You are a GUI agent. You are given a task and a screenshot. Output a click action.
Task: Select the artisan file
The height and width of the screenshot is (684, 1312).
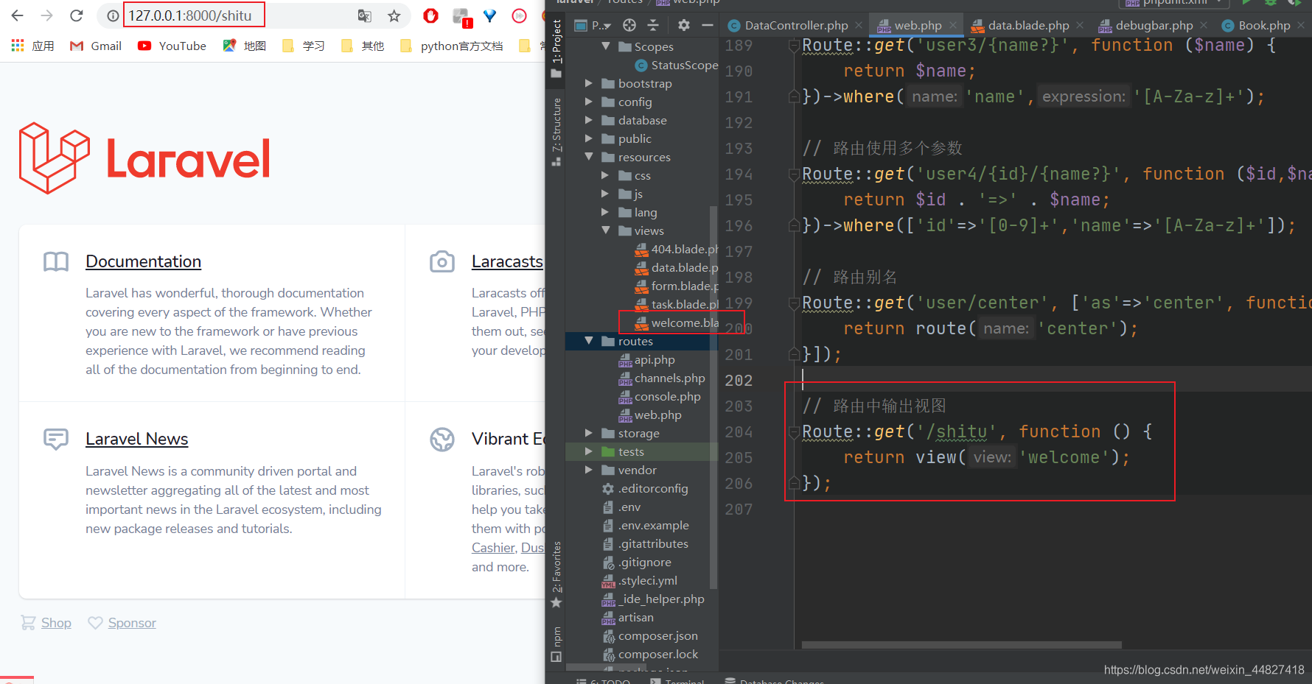(627, 617)
